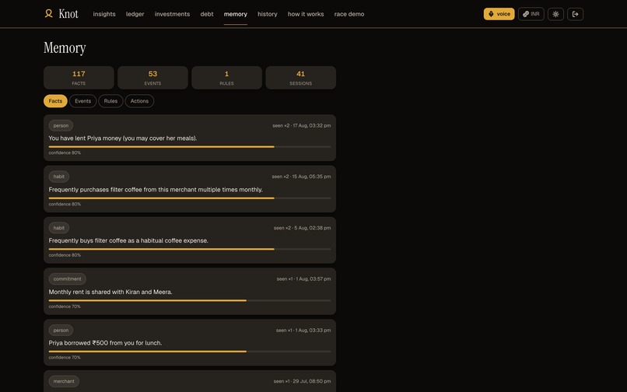
Task: Toggle the light/dark theme sun icon
Action: (x=556, y=14)
